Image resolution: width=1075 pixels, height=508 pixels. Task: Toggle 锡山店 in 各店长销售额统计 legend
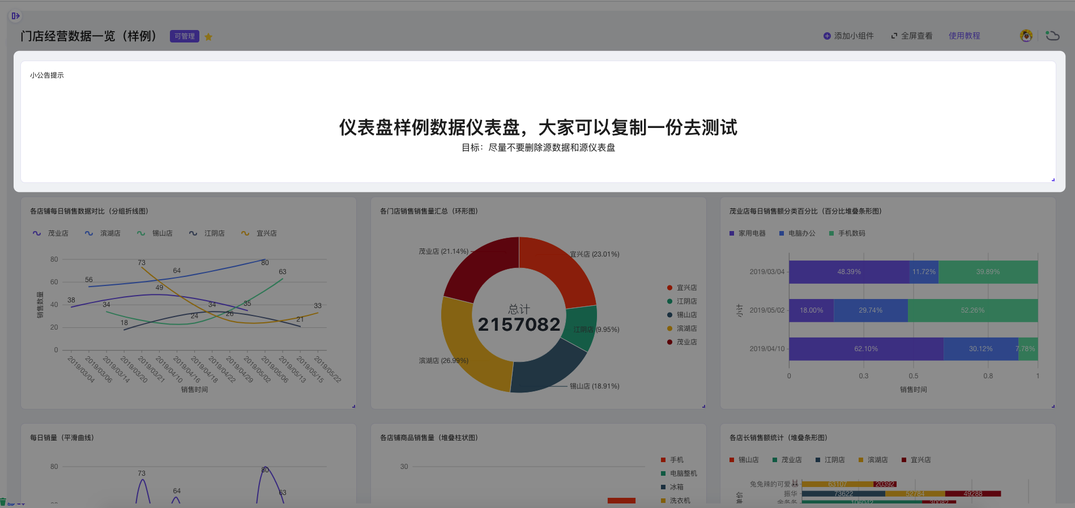[744, 460]
